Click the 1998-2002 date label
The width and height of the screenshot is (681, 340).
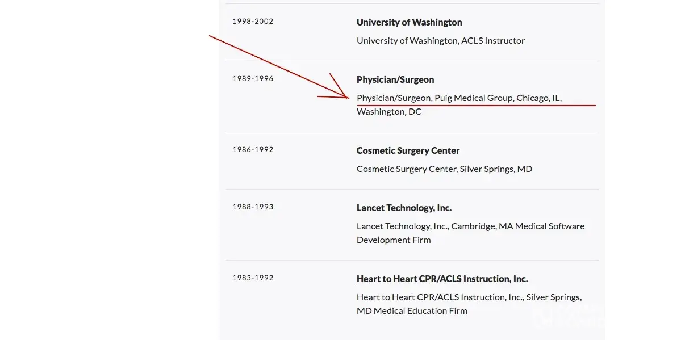[253, 22]
